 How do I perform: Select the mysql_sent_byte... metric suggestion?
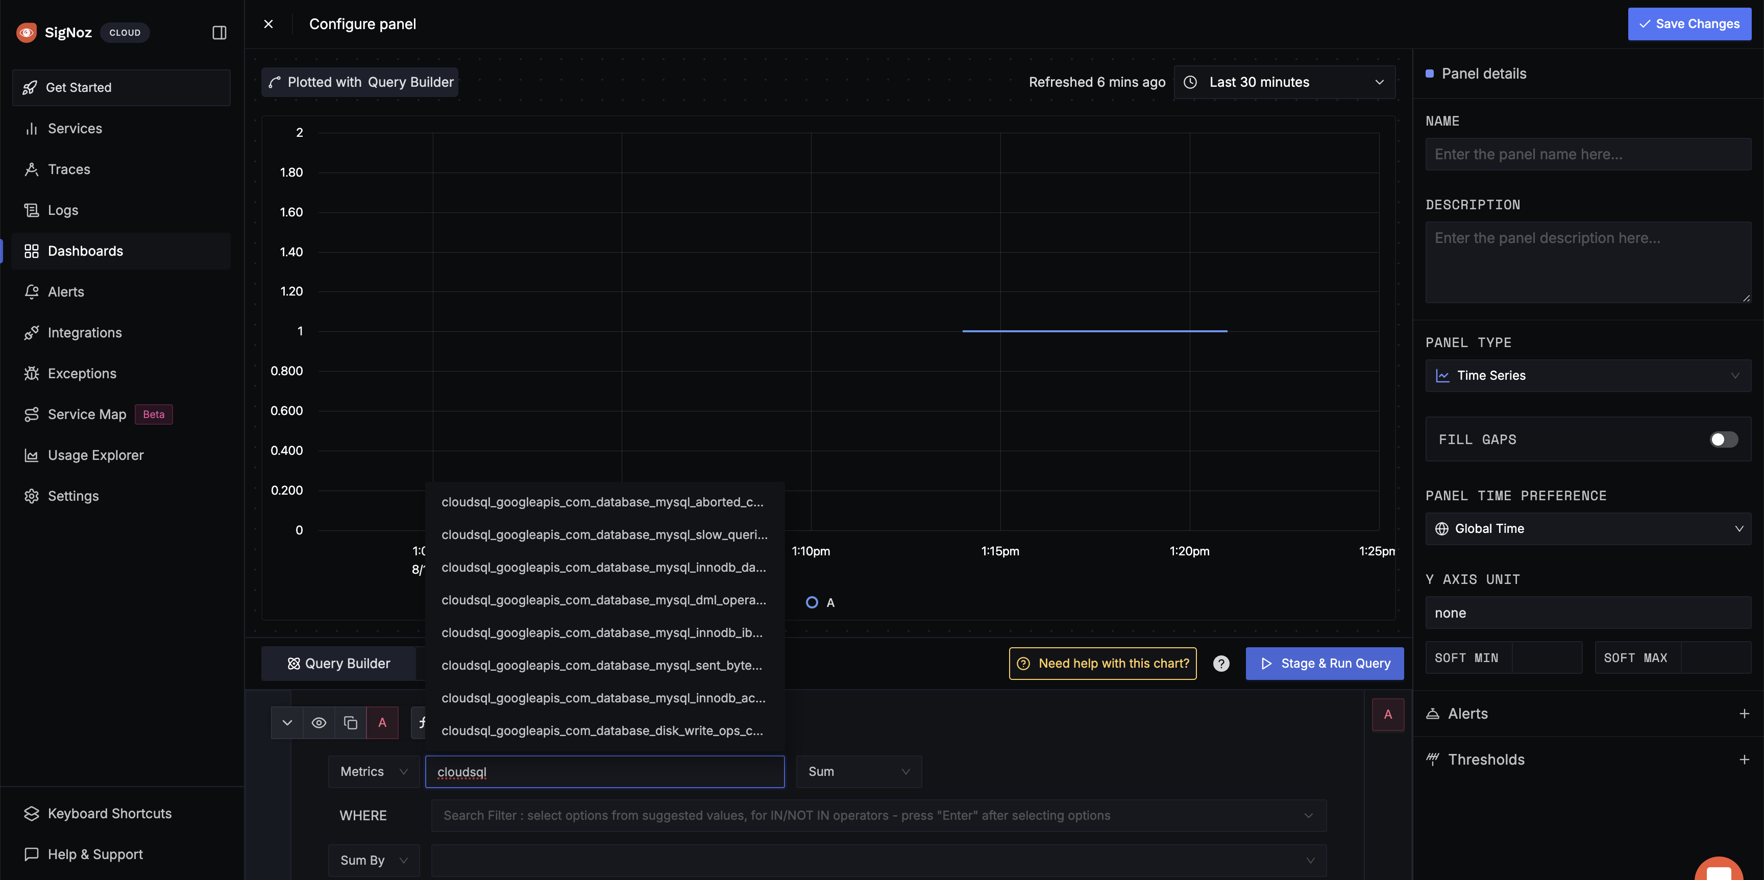(x=605, y=666)
